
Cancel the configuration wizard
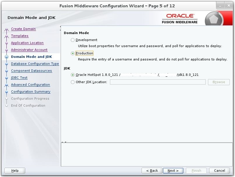point(219,171)
